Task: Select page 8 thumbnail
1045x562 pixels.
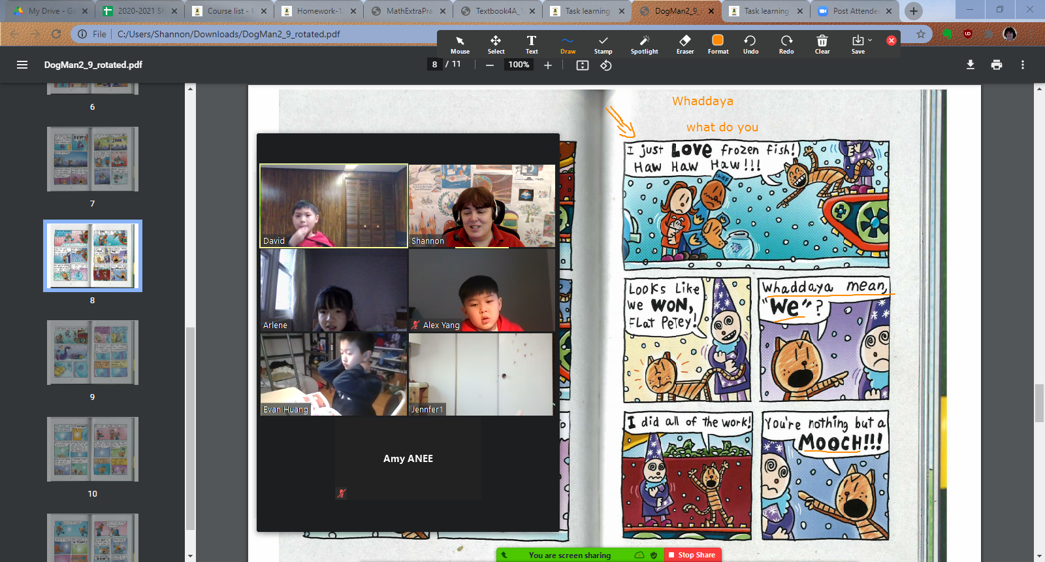Action: (93, 256)
